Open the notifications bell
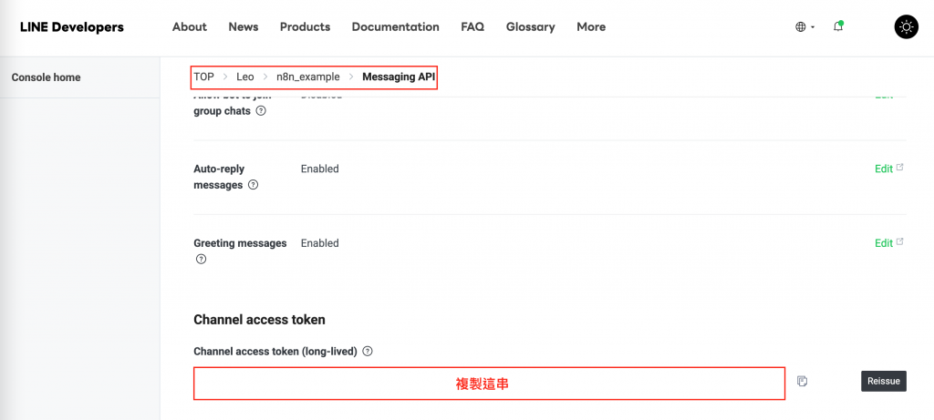The height and width of the screenshot is (420, 934). 838,26
